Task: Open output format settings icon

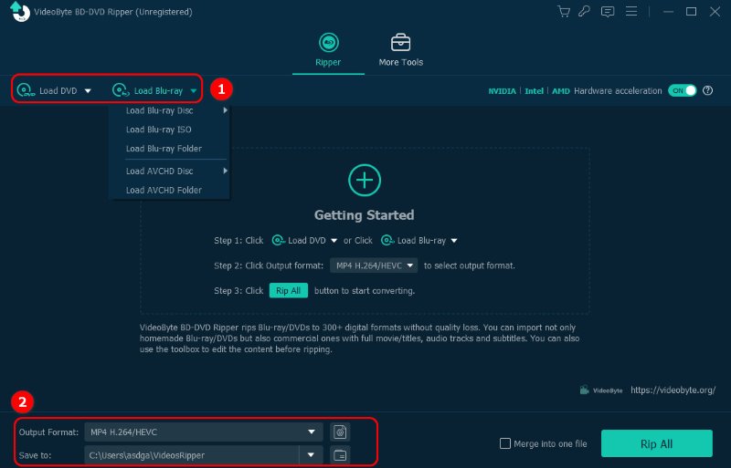Action: [x=340, y=432]
